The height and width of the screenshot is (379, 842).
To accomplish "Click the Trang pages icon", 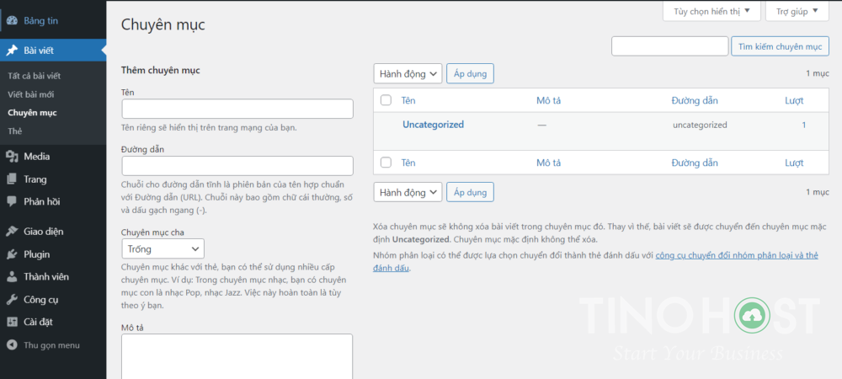I will pos(12,179).
